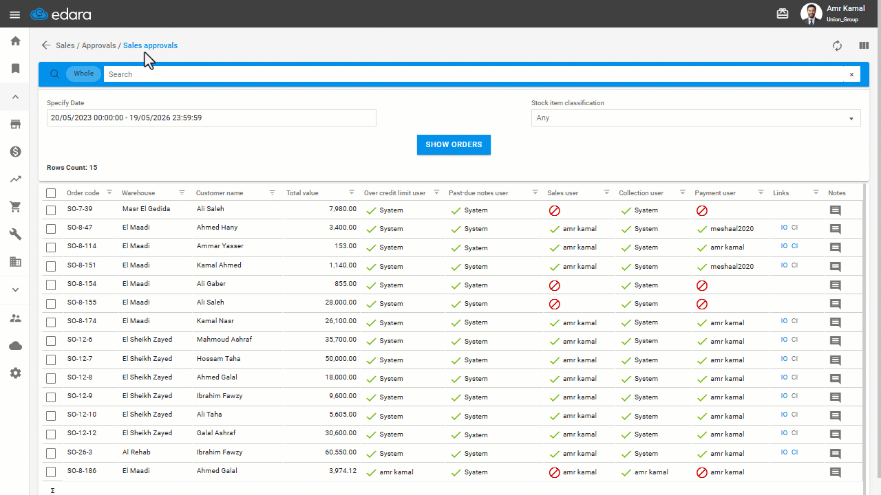881x495 pixels.
Task: Open the IO link for SO-8-47
Action: 784,228
